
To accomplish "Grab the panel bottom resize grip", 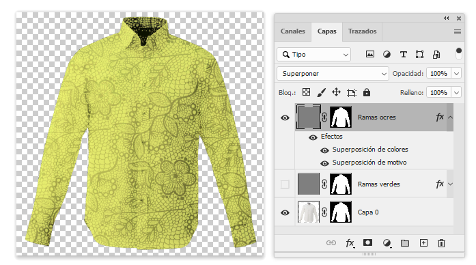I will coord(369,254).
